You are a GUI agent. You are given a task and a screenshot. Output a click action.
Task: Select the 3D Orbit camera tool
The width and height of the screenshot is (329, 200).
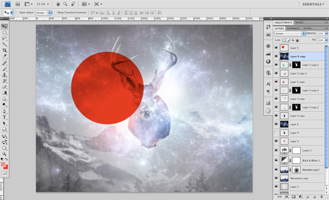pos(4,142)
